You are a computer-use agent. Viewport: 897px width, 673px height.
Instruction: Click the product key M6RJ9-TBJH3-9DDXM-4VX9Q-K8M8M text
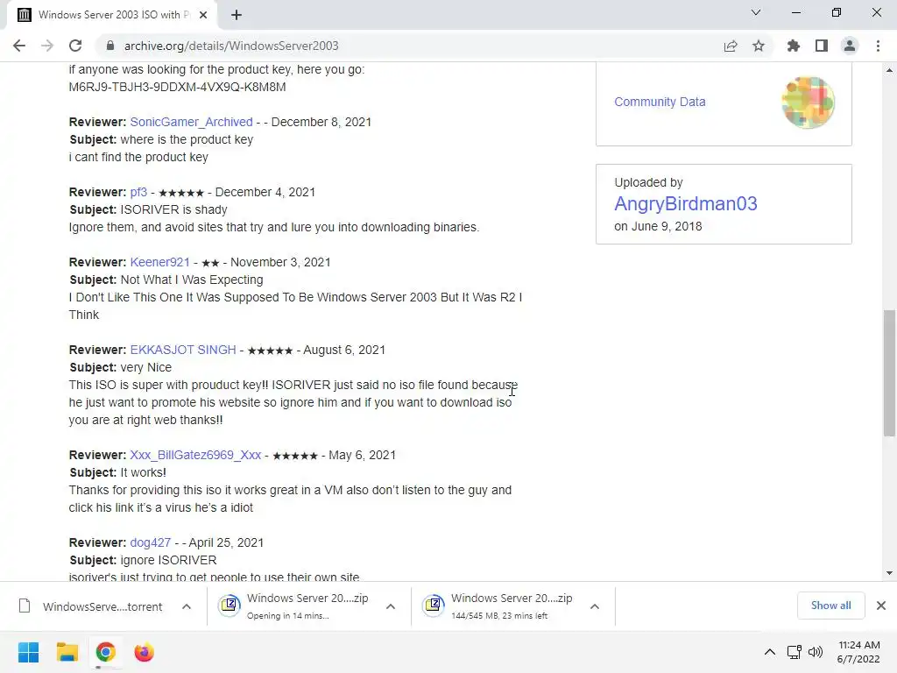point(177,87)
